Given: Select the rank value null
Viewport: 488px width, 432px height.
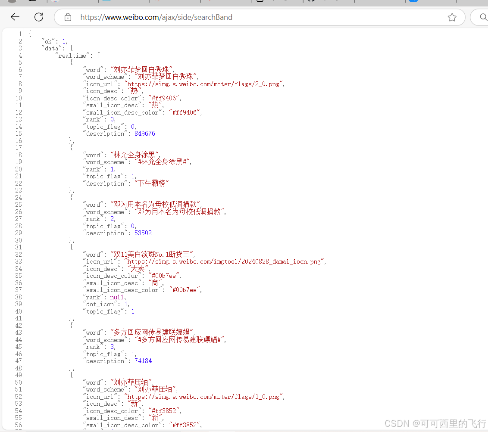Looking at the screenshot, I should 117,297.
